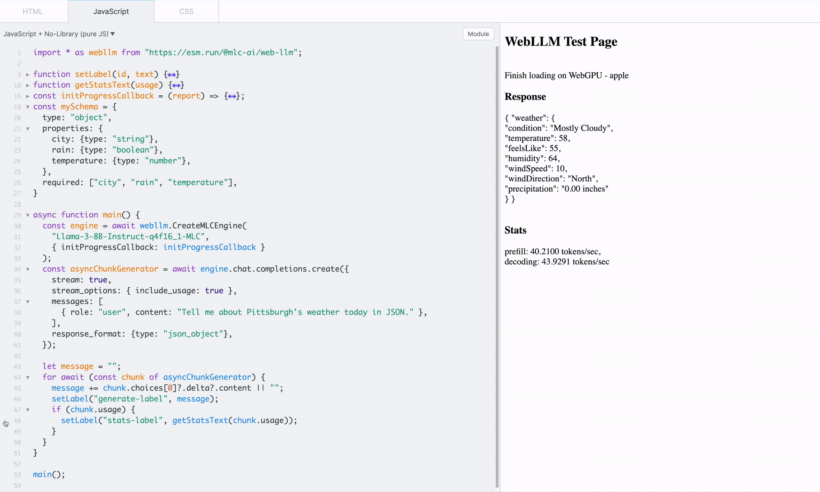Click the "precipitation": "0.00 inches" output line
The width and height of the screenshot is (820, 492).
tap(556, 189)
